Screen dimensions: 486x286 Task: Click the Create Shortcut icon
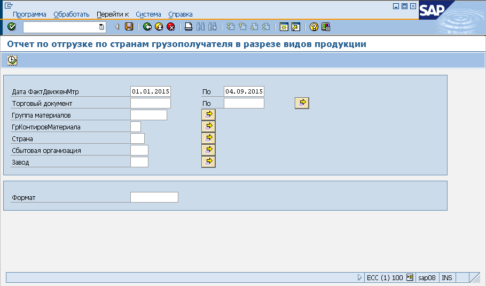(x=296, y=27)
